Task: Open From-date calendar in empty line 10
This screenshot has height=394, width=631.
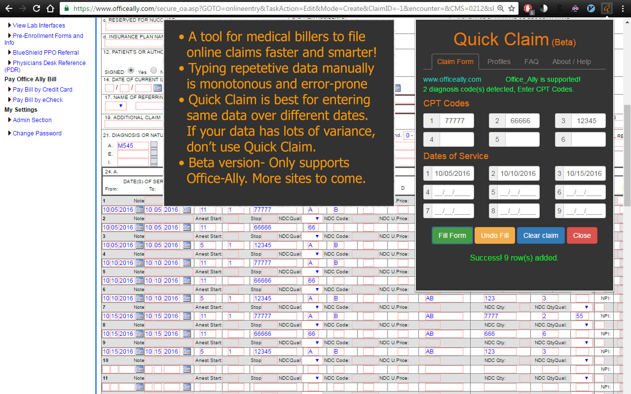Action: [x=140, y=369]
